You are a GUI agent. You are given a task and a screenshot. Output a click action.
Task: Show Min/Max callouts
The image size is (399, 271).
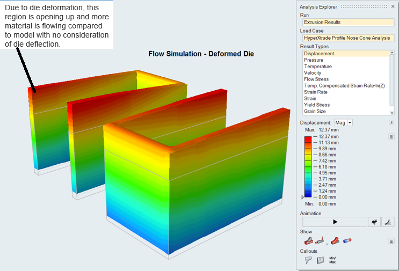[333, 260]
